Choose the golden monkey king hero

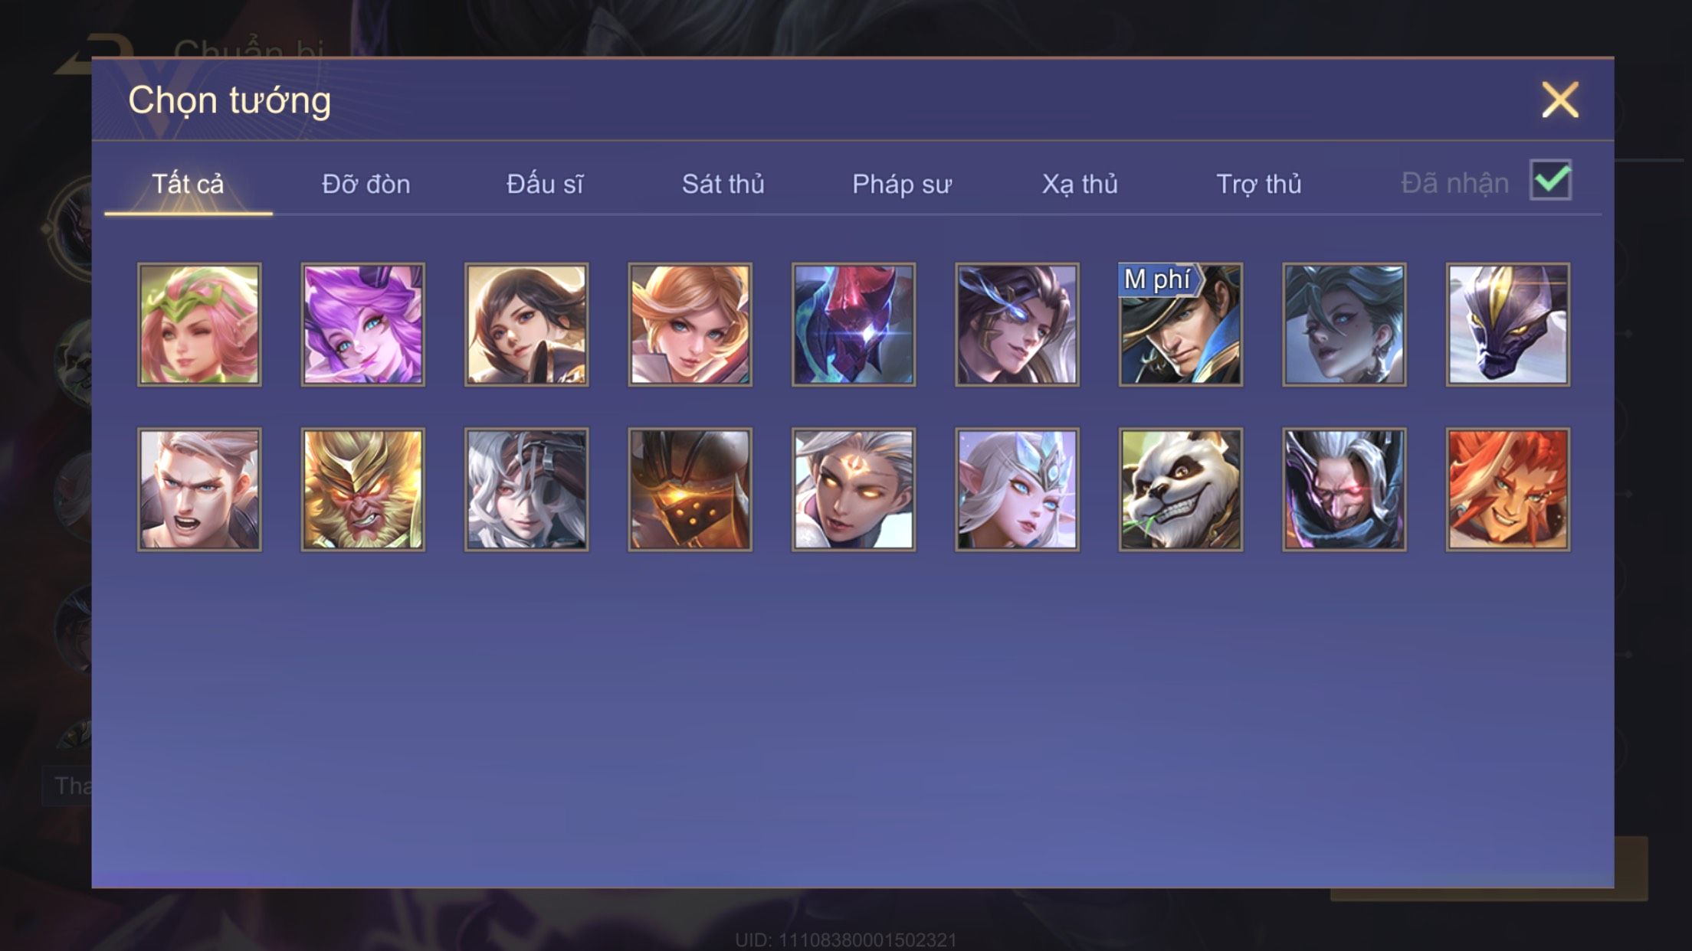362,489
